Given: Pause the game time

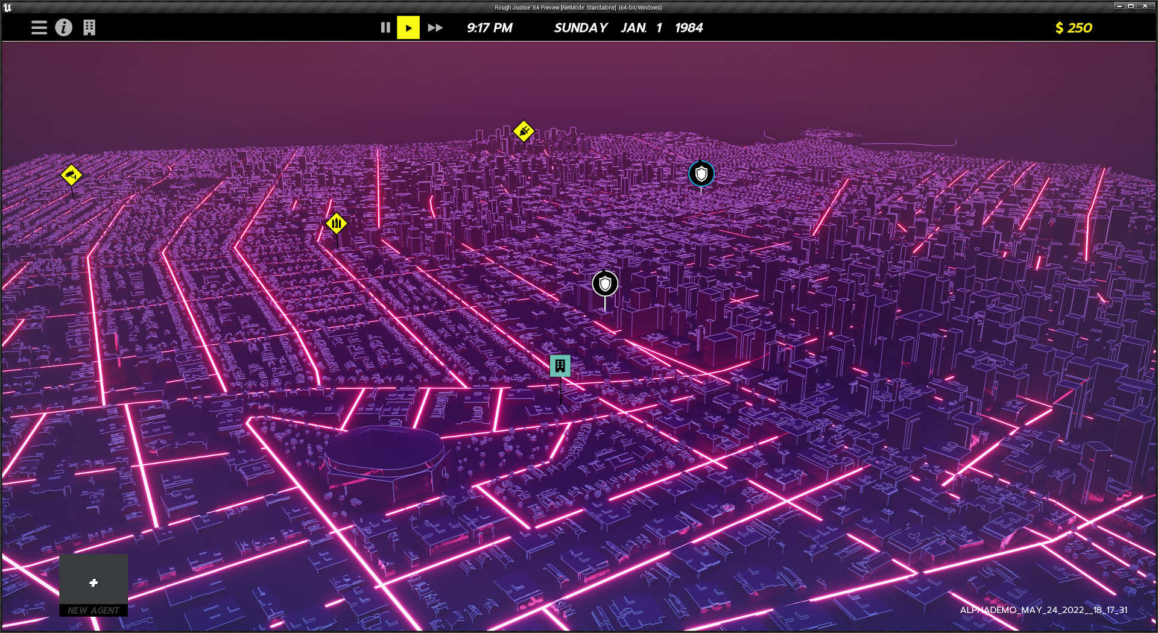Looking at the screenshot, I should (x=385, y=28).
